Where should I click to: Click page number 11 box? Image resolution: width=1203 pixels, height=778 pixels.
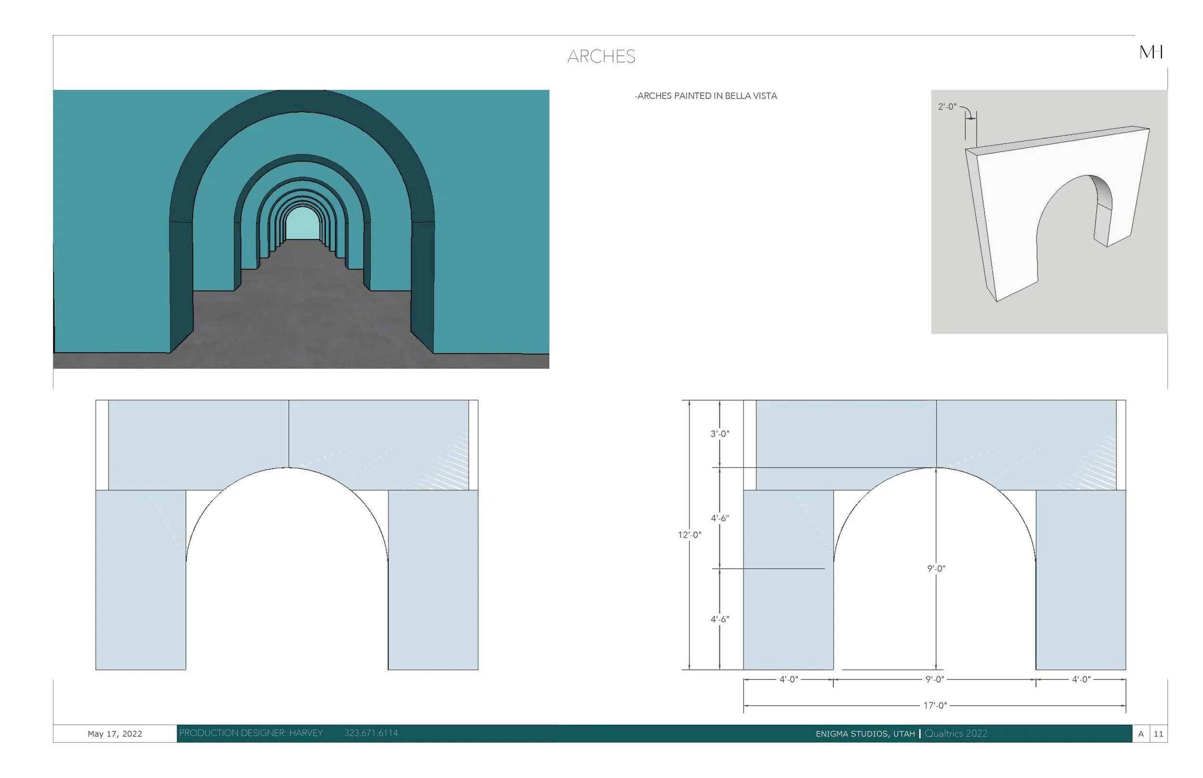[1159, 734]
